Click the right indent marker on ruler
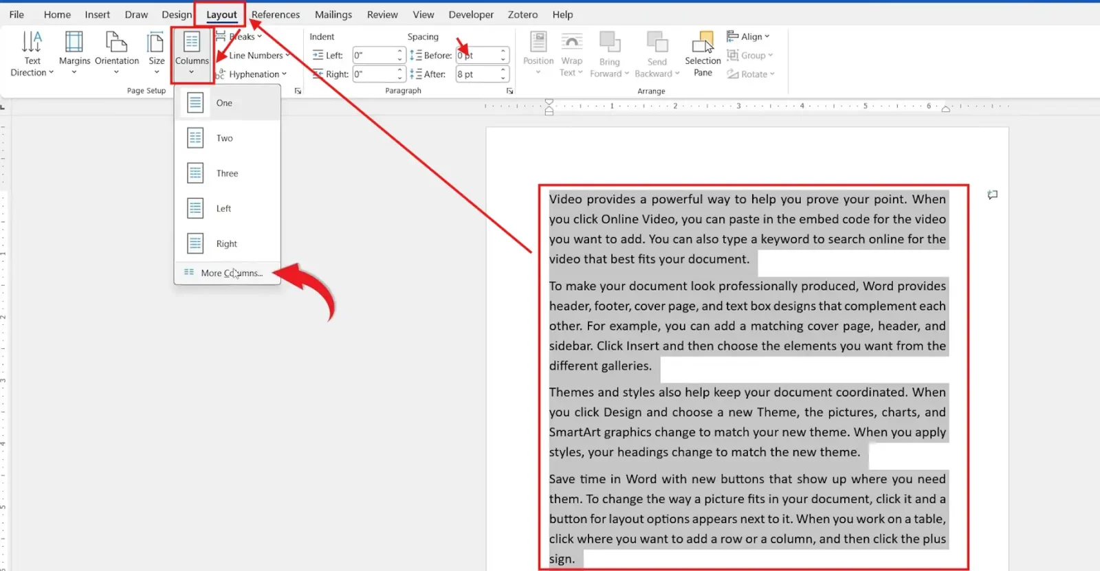1100x571 pixels. (x=945, y=109)
